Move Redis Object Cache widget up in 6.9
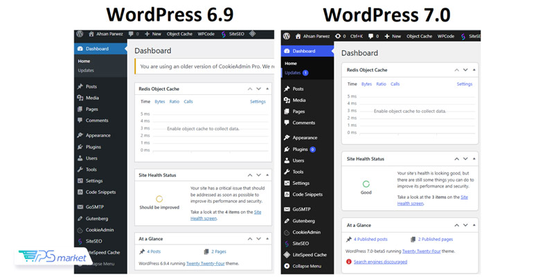 point(250,89)
